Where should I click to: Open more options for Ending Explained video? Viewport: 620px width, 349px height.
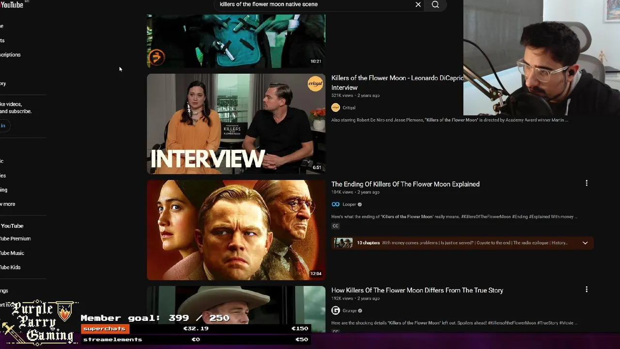click(x=587, y=183)
